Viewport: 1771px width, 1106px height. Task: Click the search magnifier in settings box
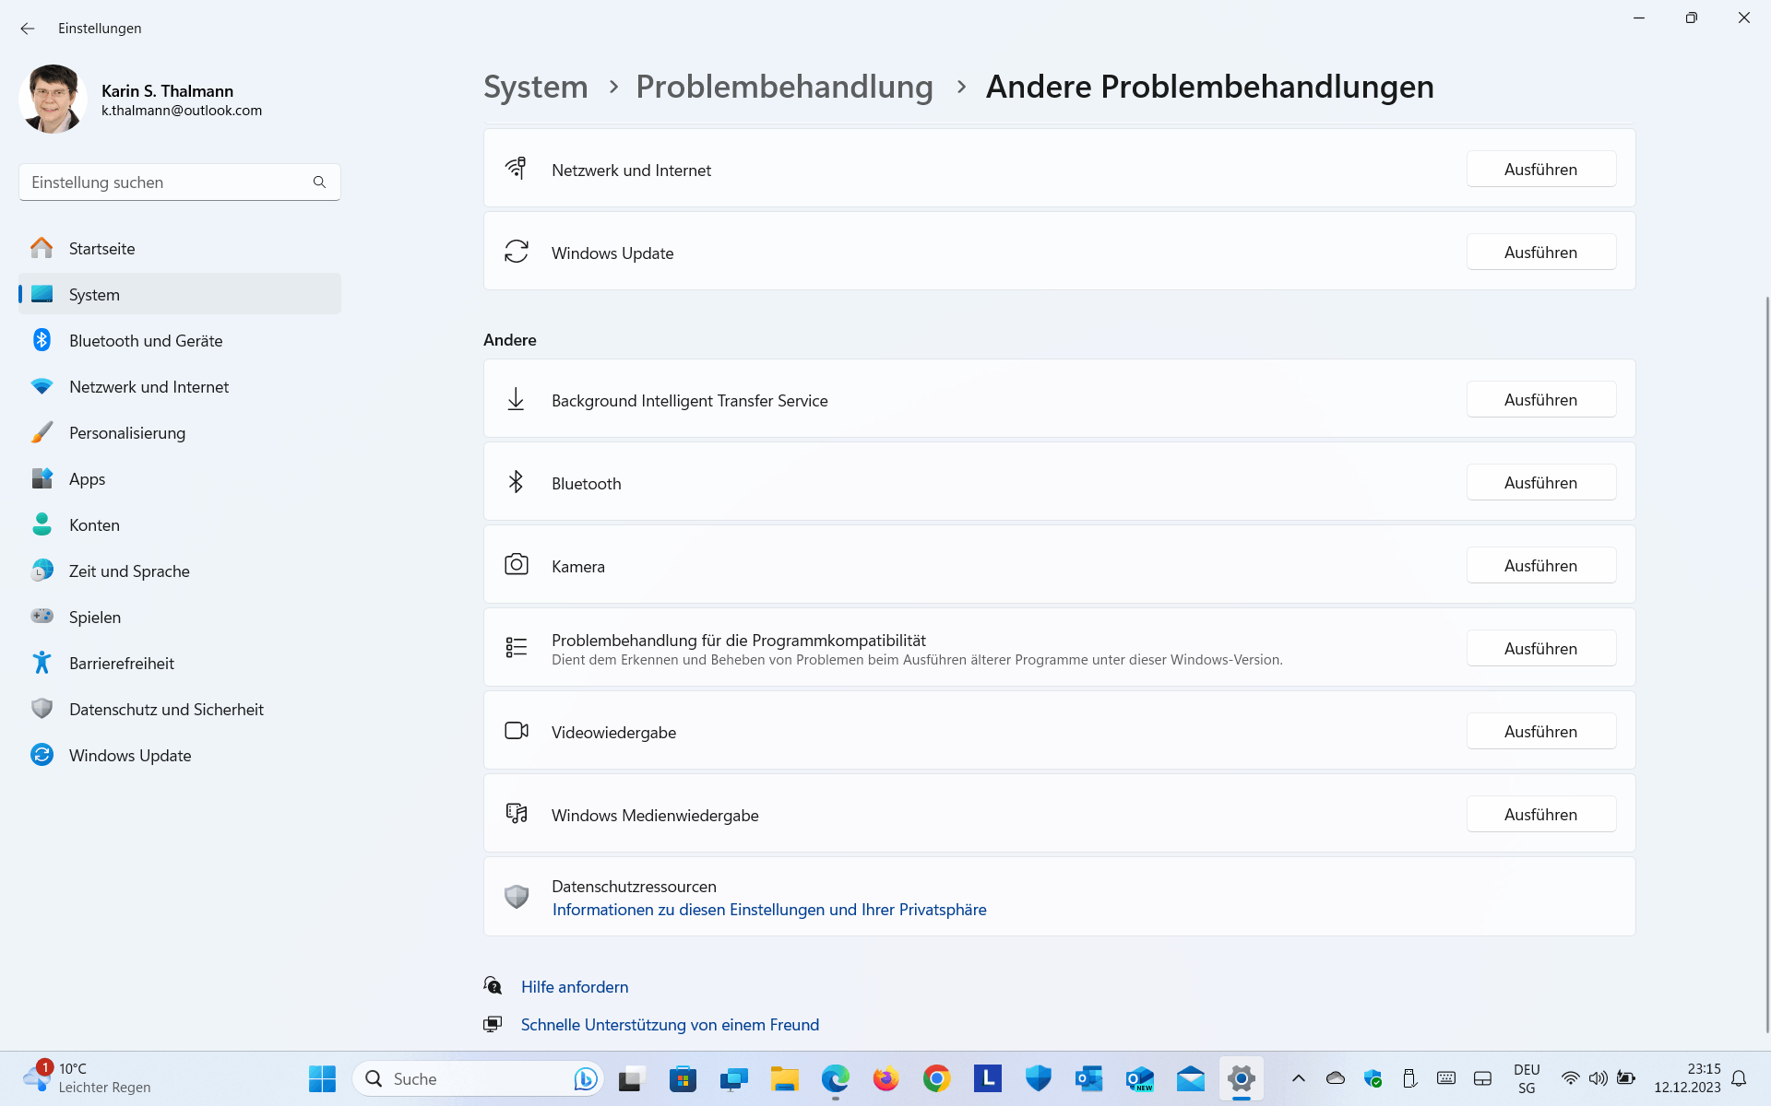click(x=319, y=182)
